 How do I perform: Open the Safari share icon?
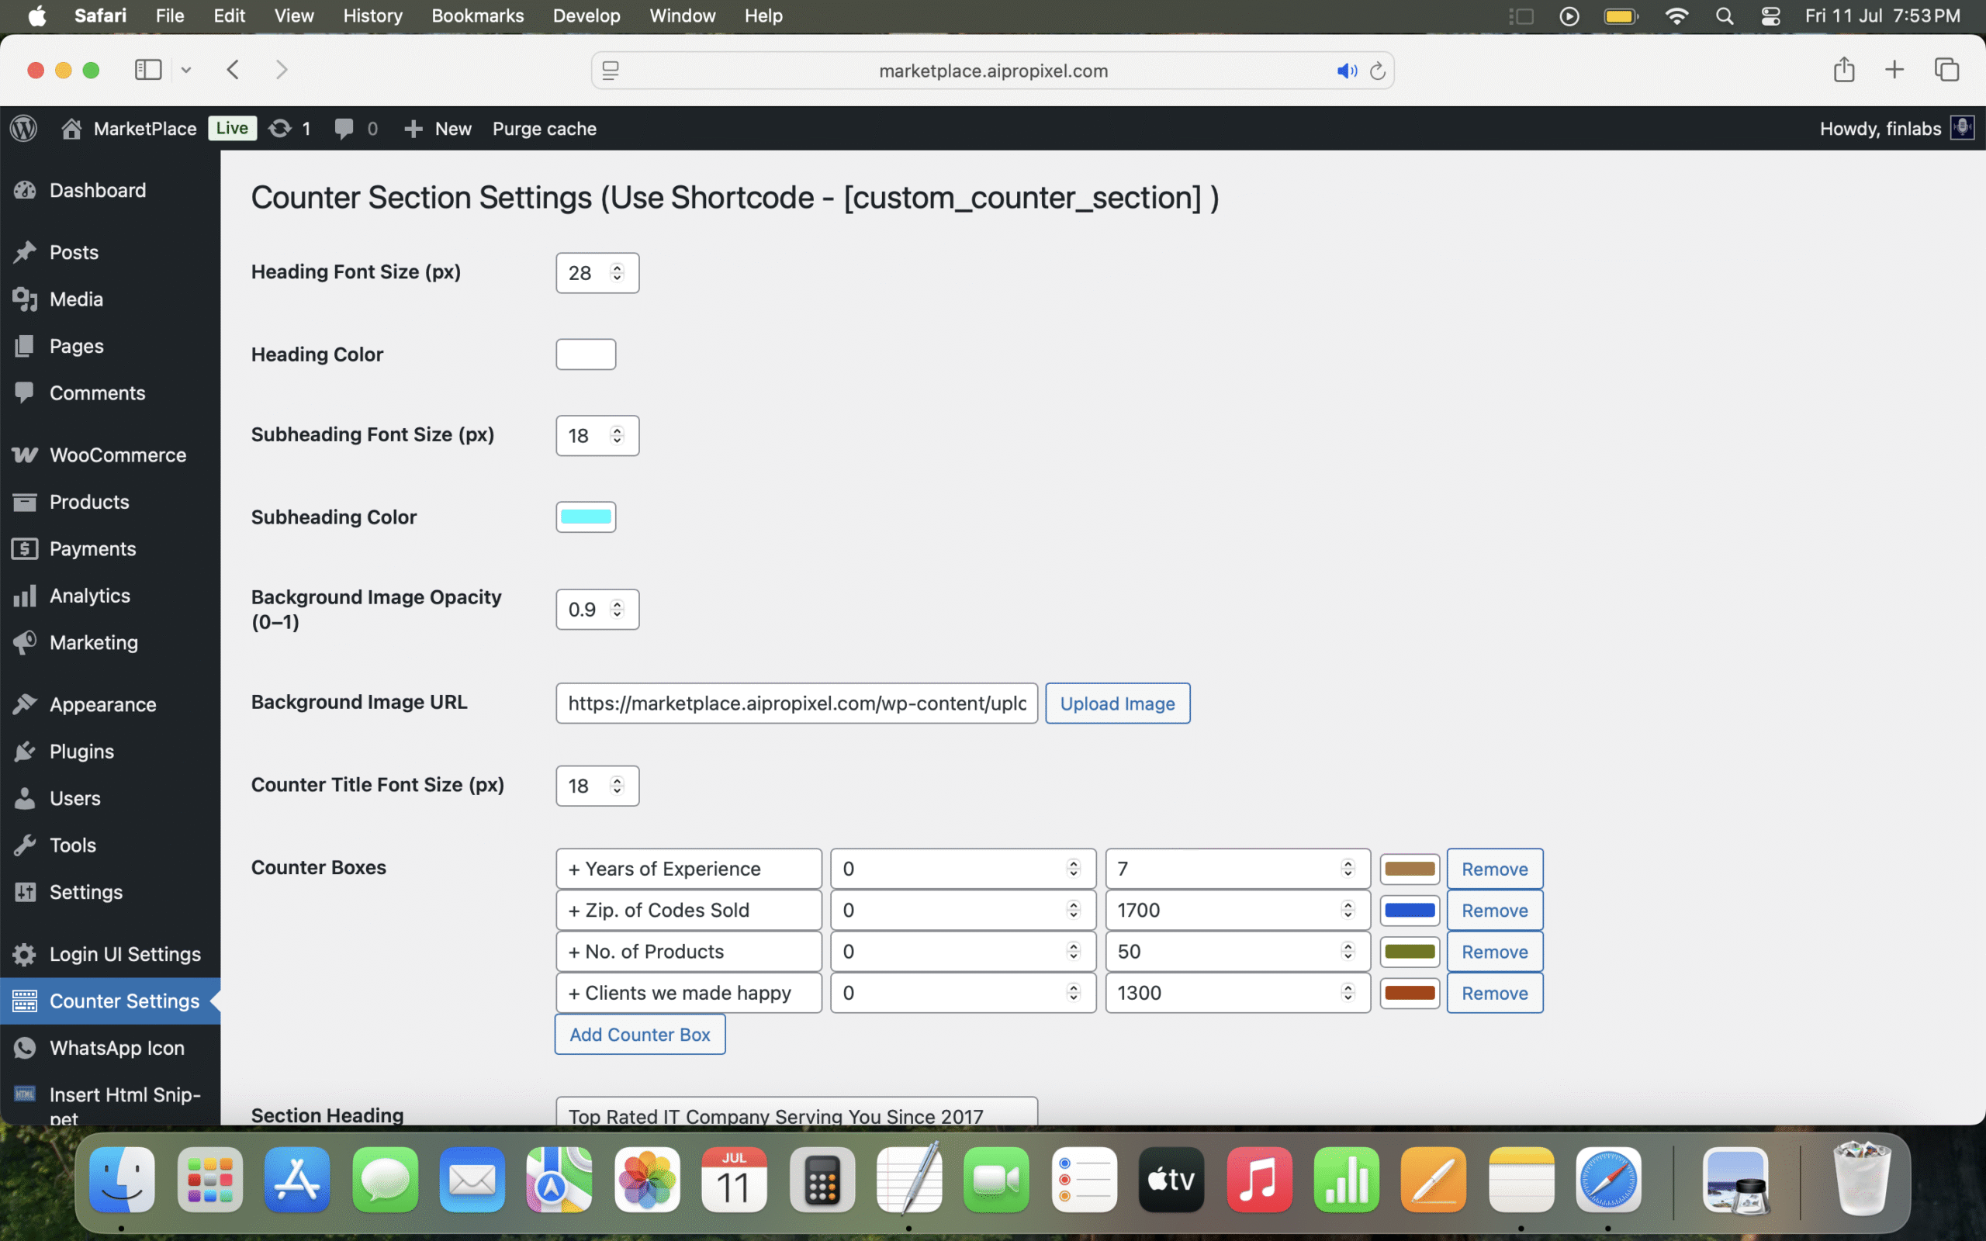(x=1843, y=70)
